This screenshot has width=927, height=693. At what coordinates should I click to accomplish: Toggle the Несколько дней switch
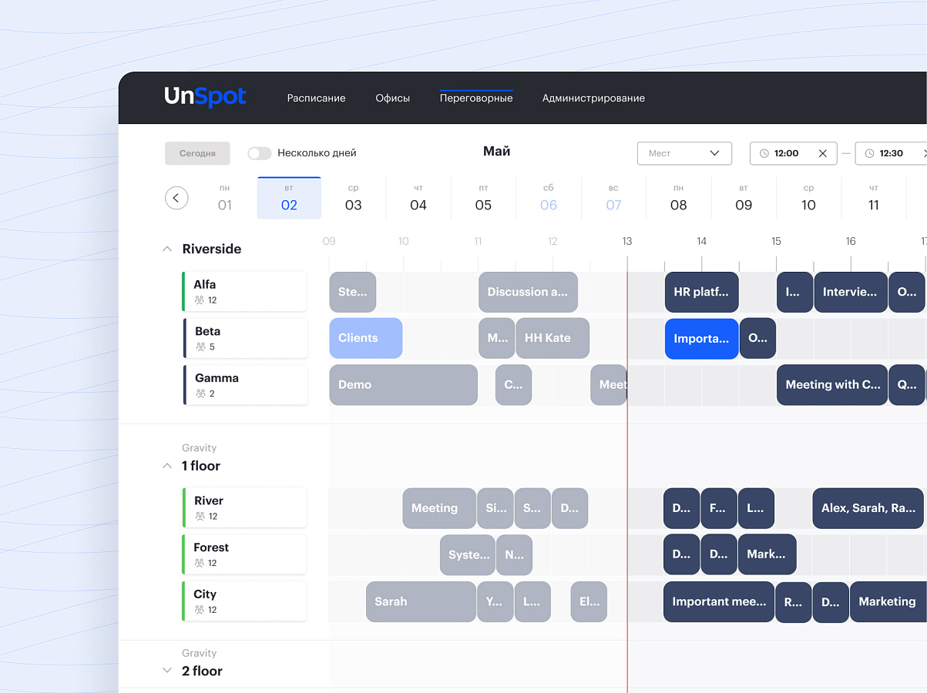tap(260, 153)
